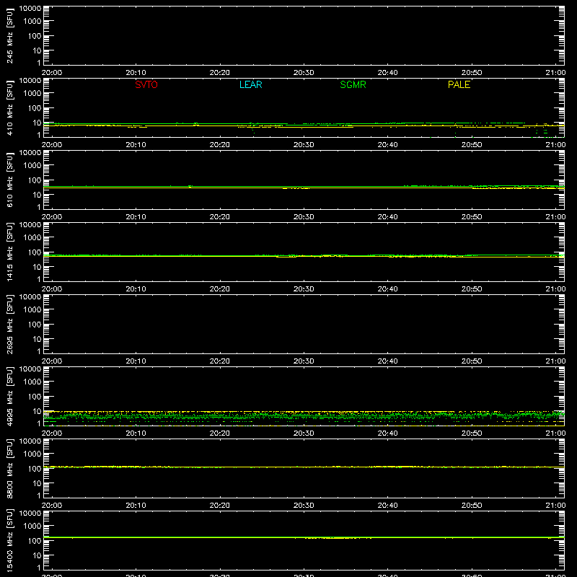Click the 1415 MHz [SFU] axis label
Image resolution: width=577 pixels, height=577 pixels.
(9, 252)
